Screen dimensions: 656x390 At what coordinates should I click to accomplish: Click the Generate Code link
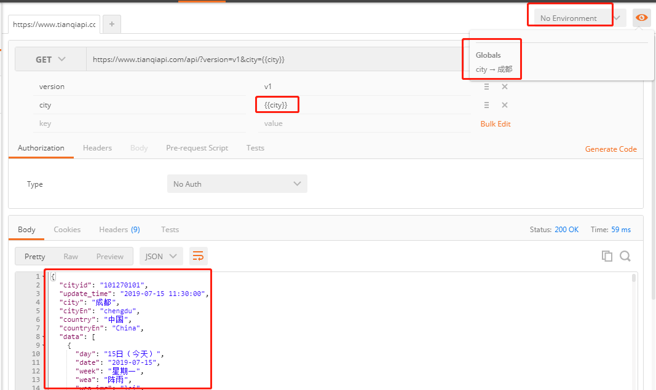click(x=611, y=149)
